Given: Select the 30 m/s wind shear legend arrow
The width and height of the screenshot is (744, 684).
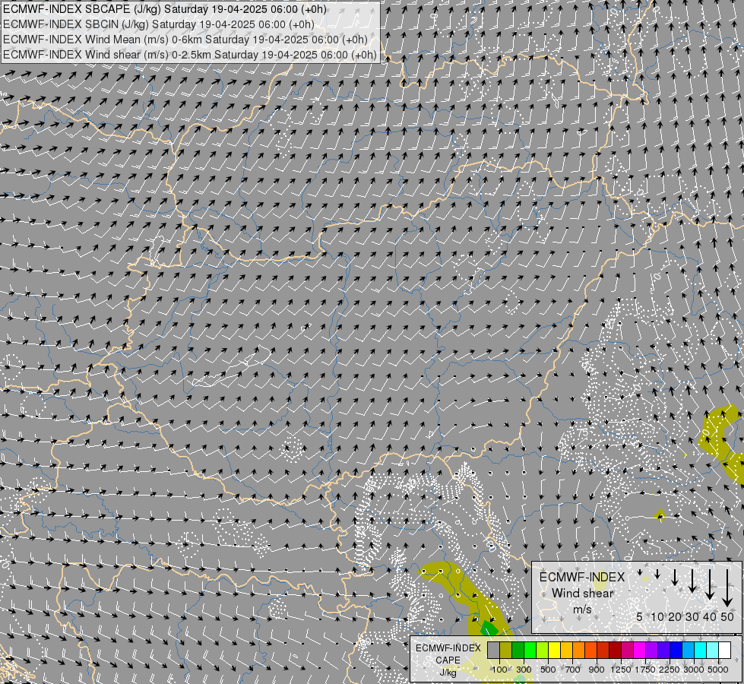Looking at the screenshot, I should (692, 581).
